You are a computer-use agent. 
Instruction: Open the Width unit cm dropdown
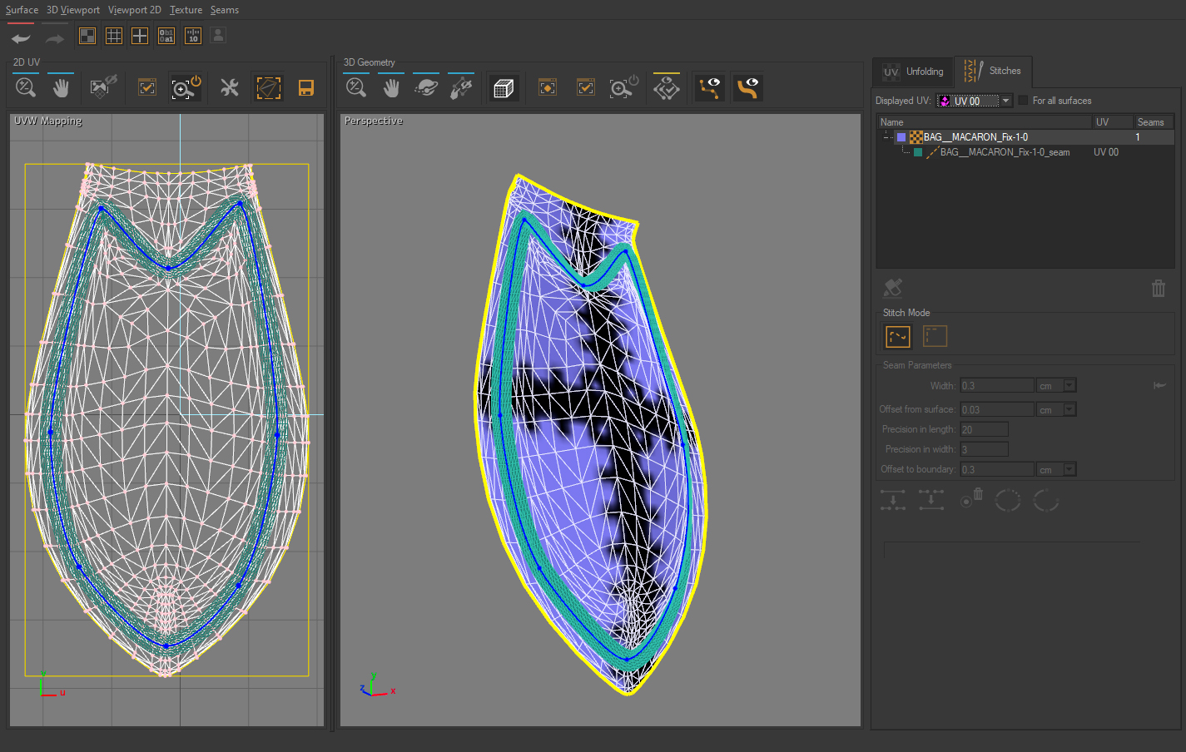pyautogui.click(x=1069, y=386)
